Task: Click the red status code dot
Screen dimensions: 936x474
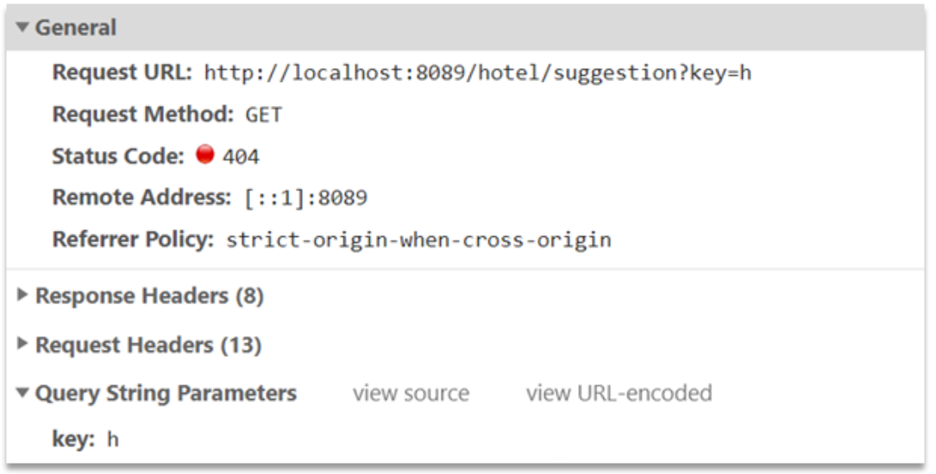Action: (205, 155)
